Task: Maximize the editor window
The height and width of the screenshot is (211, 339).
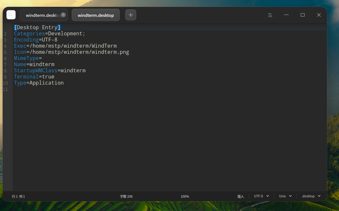Action: (x=302, y=15)
